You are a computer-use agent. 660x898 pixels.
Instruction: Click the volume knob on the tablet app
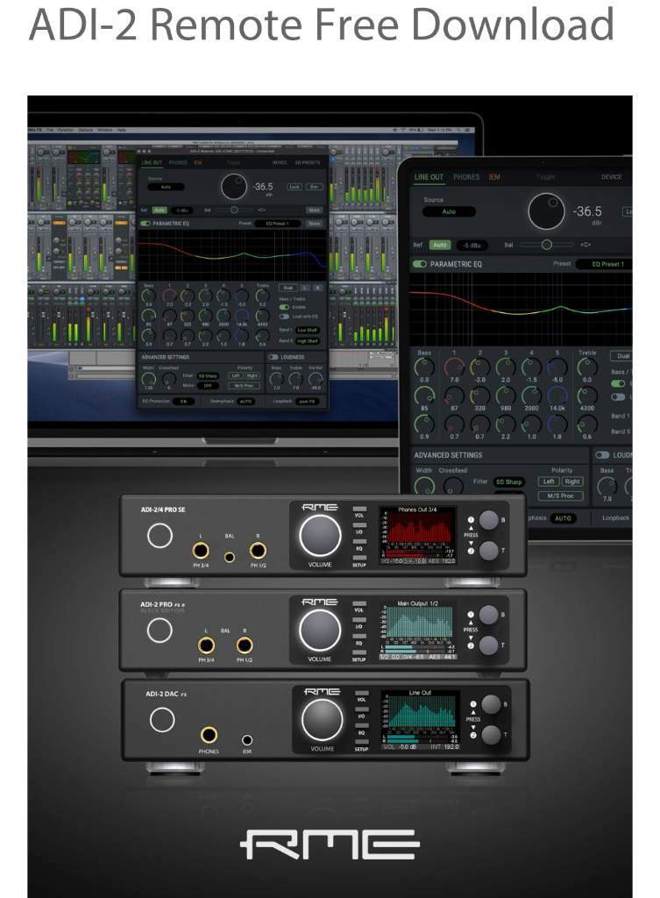click(547, 211)
